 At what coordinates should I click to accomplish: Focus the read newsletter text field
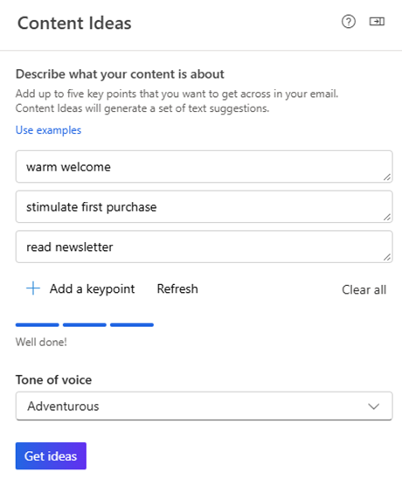(x=204, y=246)
